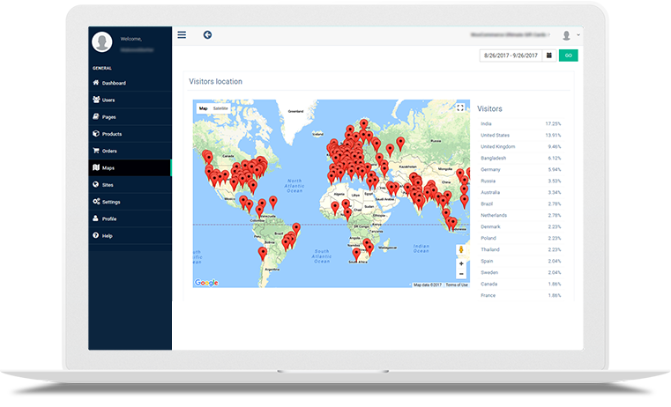Go to Users in sidebar
671x407 pixels.
coord(108,100)
